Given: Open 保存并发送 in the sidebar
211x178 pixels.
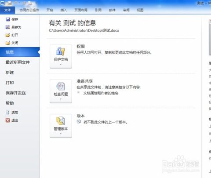Looking at the screenshot, I should pyautogui.click(x=16, y=93).
